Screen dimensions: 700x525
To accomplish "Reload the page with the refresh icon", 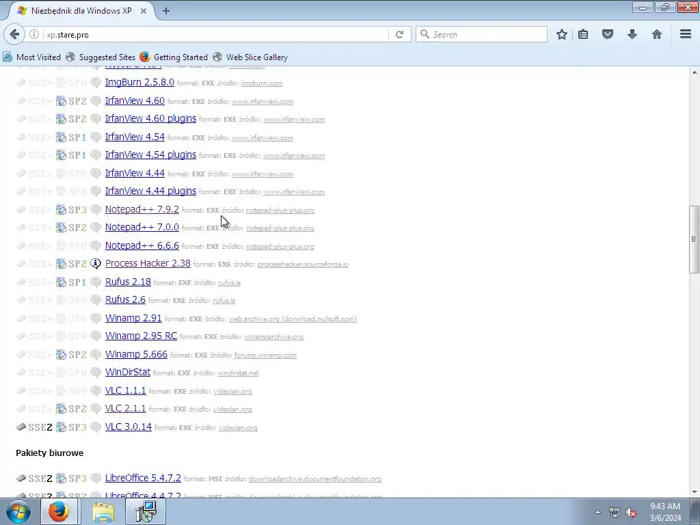I will point(399,34).
